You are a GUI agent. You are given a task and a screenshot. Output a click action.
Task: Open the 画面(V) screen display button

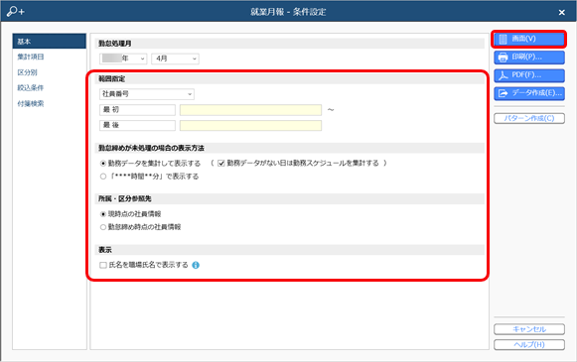click(528, 39)
